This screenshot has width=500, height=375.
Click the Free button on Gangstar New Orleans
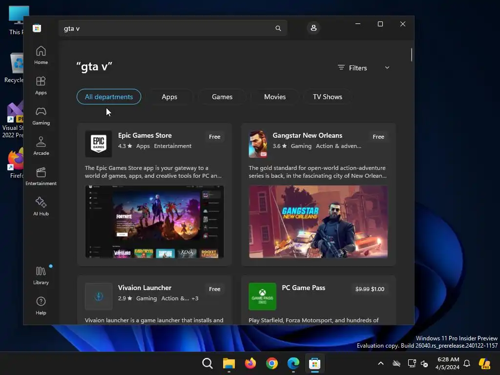click(x=378, y=137)
